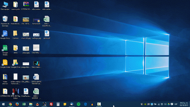This screenshot has width=190, height=107.
Task: Open File Explorer from the taskbar
Action: pyautogui.click(x=31, y=104)
